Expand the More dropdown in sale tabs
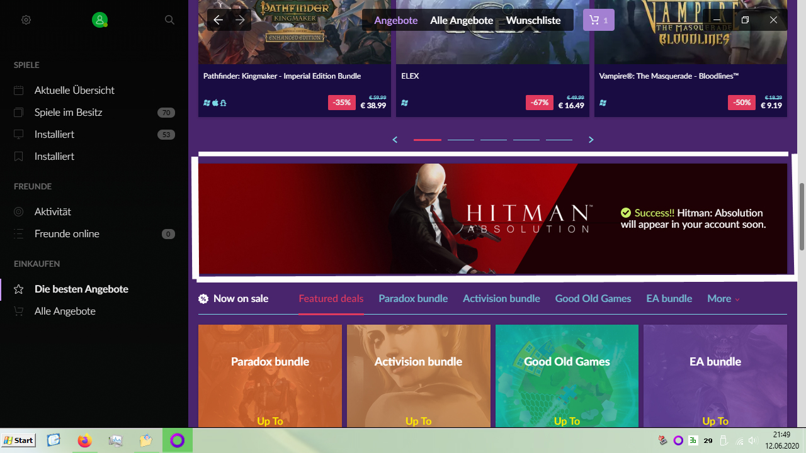The width and height of the screenshot is (806, 453). 724,299
